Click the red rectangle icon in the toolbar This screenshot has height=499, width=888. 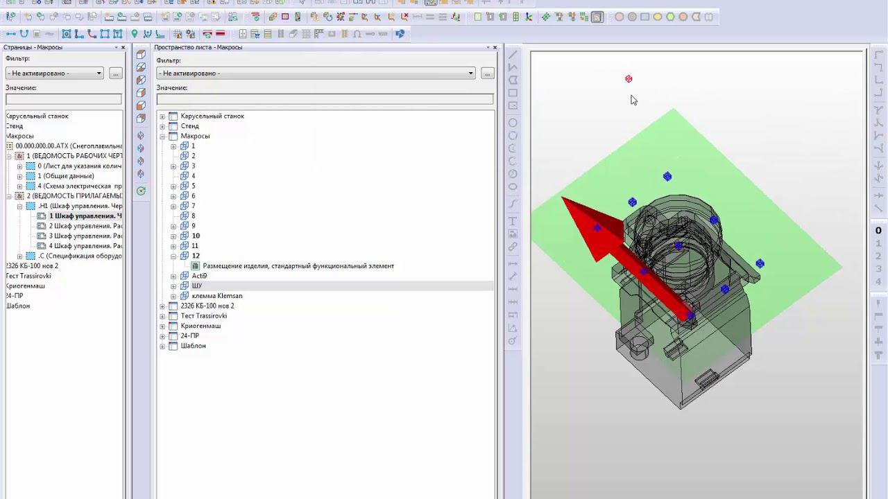click(x=220, y=34)
